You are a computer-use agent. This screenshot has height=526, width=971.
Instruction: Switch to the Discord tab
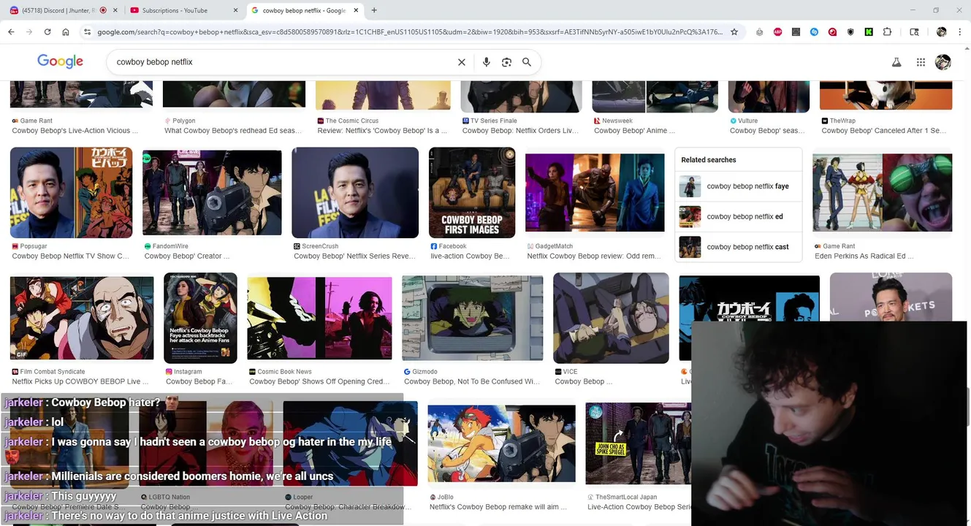coord(58,10)
